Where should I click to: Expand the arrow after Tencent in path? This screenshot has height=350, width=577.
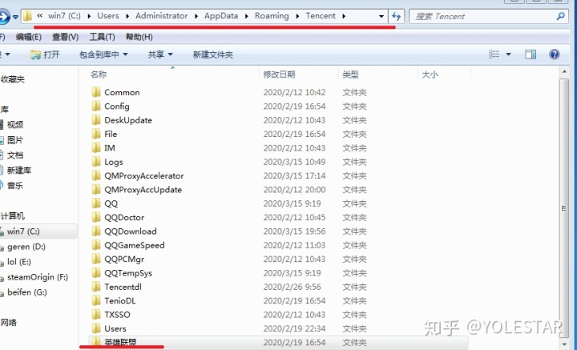pyautogui.click(x=344, y=16)
